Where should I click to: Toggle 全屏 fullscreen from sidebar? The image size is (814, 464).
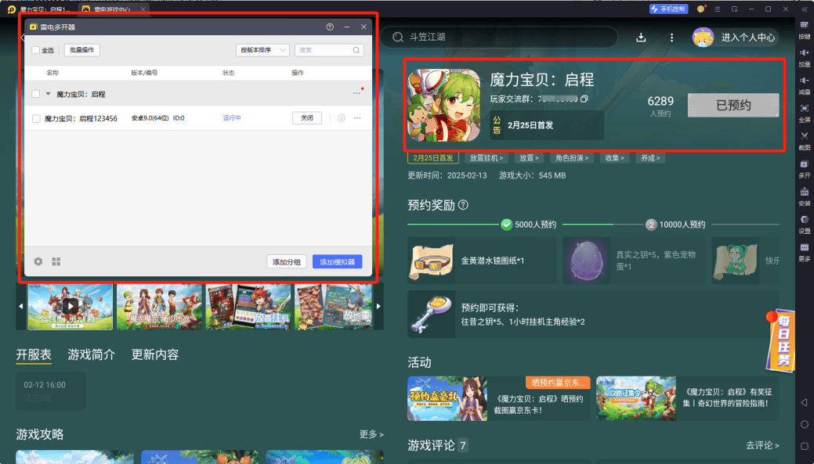[804, 111]
